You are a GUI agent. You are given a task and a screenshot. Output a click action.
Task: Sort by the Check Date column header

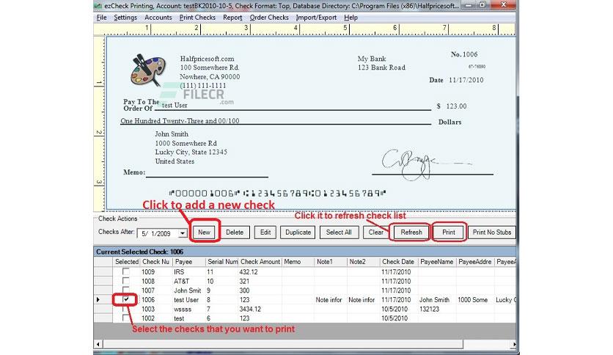(x=399, y=262)
